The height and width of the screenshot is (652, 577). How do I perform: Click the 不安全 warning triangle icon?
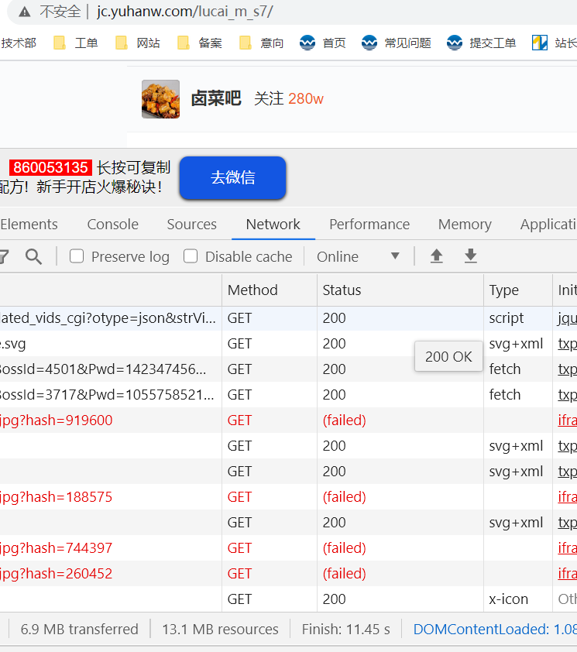click(25, 12)
